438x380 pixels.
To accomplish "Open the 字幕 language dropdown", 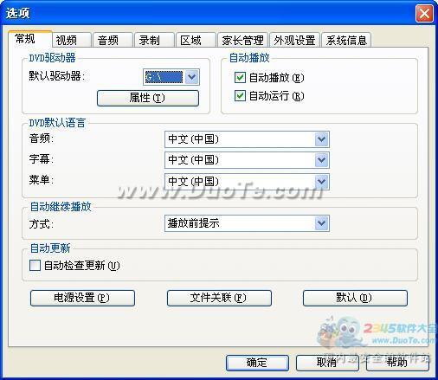I will click(247, 160).
